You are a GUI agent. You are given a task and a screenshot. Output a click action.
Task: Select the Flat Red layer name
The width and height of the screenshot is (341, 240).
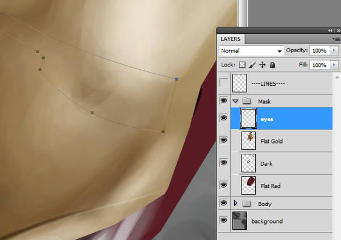[271, 186]
